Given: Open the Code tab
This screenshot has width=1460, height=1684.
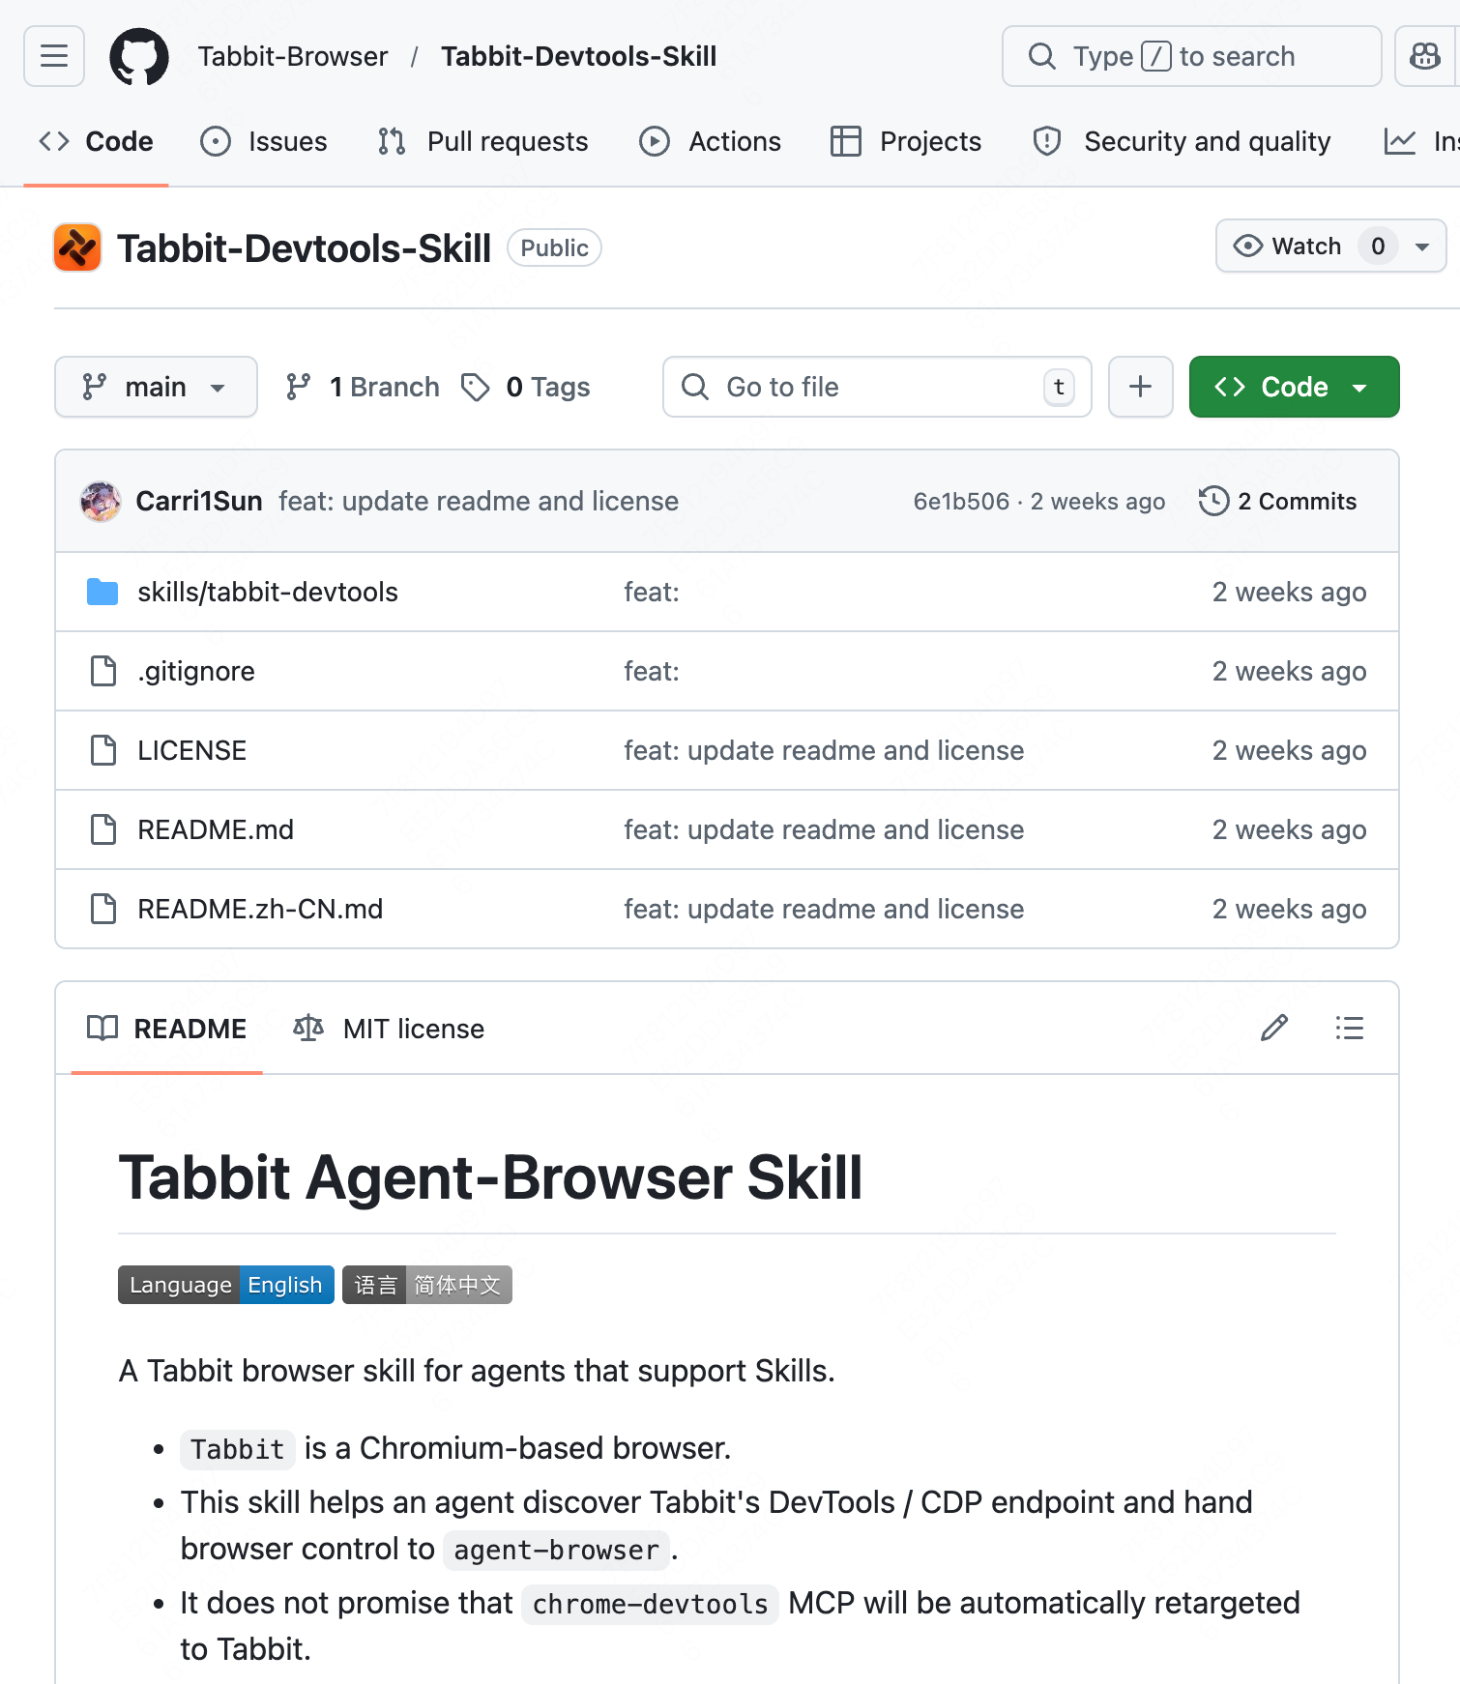Looking at the screenshot, I should (96, 141).
